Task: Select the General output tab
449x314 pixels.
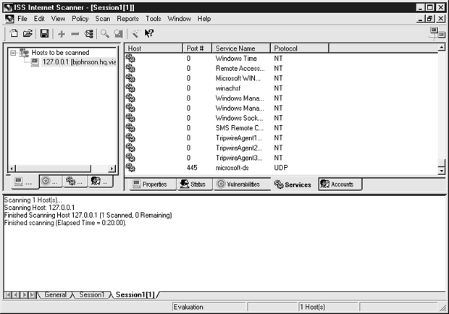Action: pyautogui.click(x=55, y=295)
